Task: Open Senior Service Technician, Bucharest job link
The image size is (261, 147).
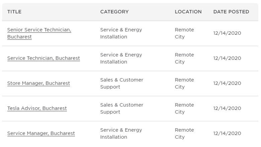Action: point(39,33)
